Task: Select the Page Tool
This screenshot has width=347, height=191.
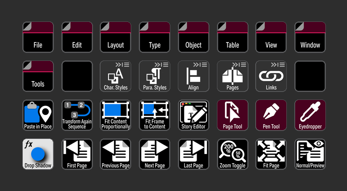Action: pyautogui.click(x=233, y=115)
